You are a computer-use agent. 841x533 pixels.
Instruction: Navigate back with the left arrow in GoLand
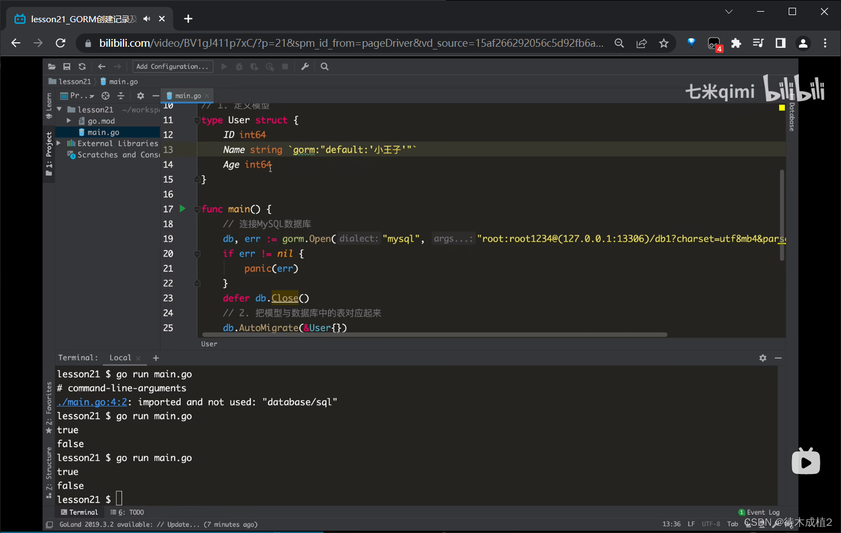(102, 67)
